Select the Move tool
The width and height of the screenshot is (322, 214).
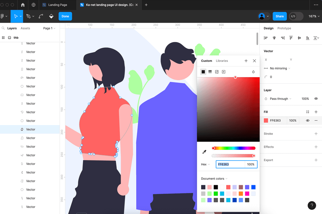(x=16, y=16)
